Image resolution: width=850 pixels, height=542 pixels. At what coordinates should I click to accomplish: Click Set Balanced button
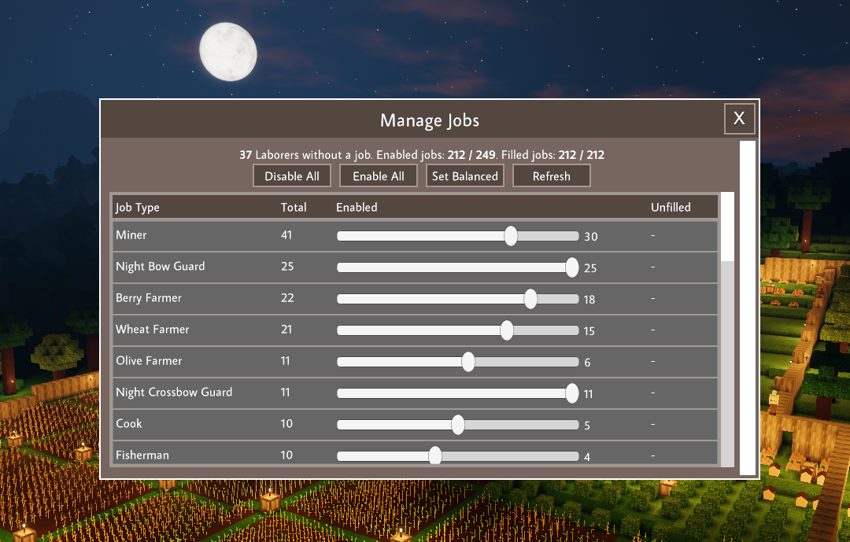click(x=465, y=176)
